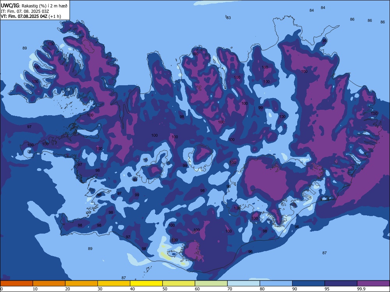Click the legend scale label '30'
The height and width of the screenshot is (292, 390).
coord(100,289)
